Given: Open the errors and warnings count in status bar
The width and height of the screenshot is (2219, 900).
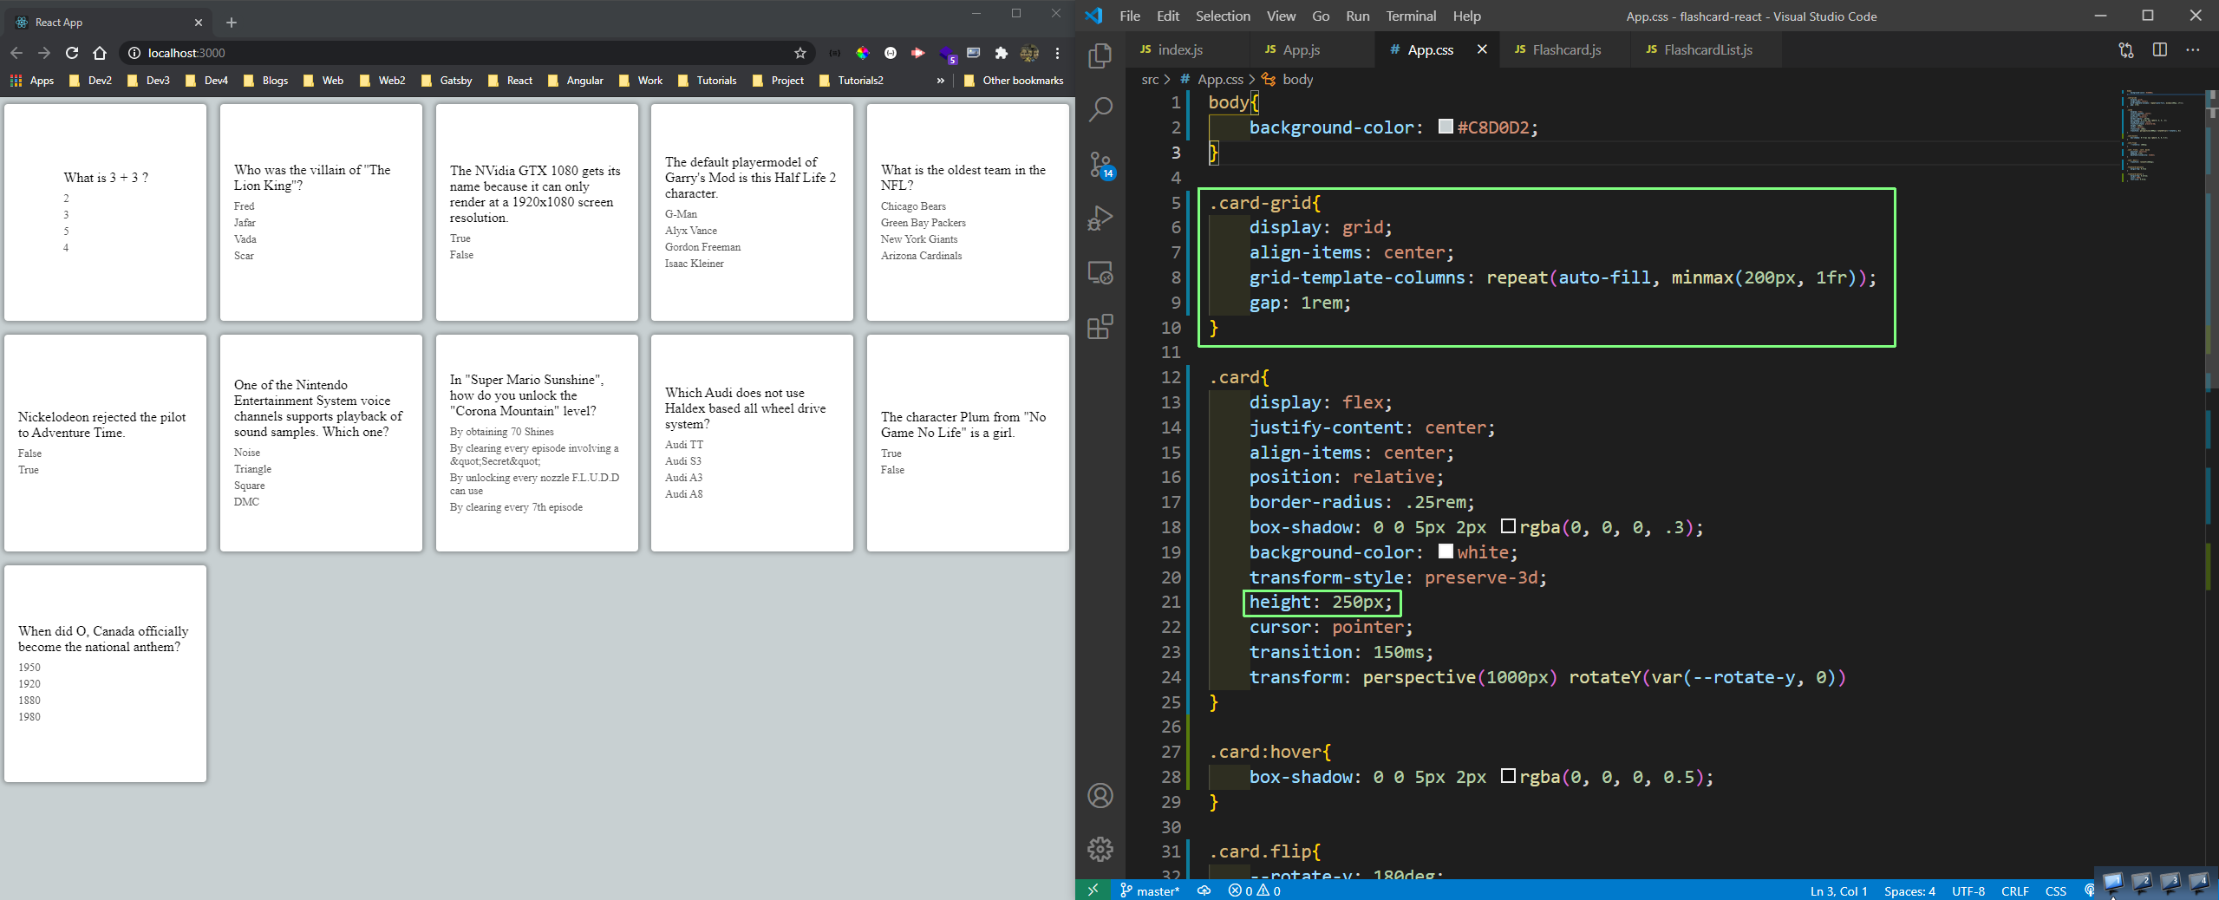Looking at the screenshot, I should pyautogui.click(x=1254, y=890).
